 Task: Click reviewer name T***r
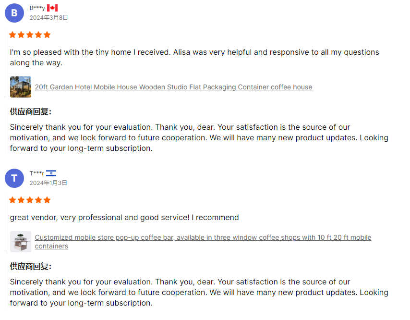click(x=36, y=173)
